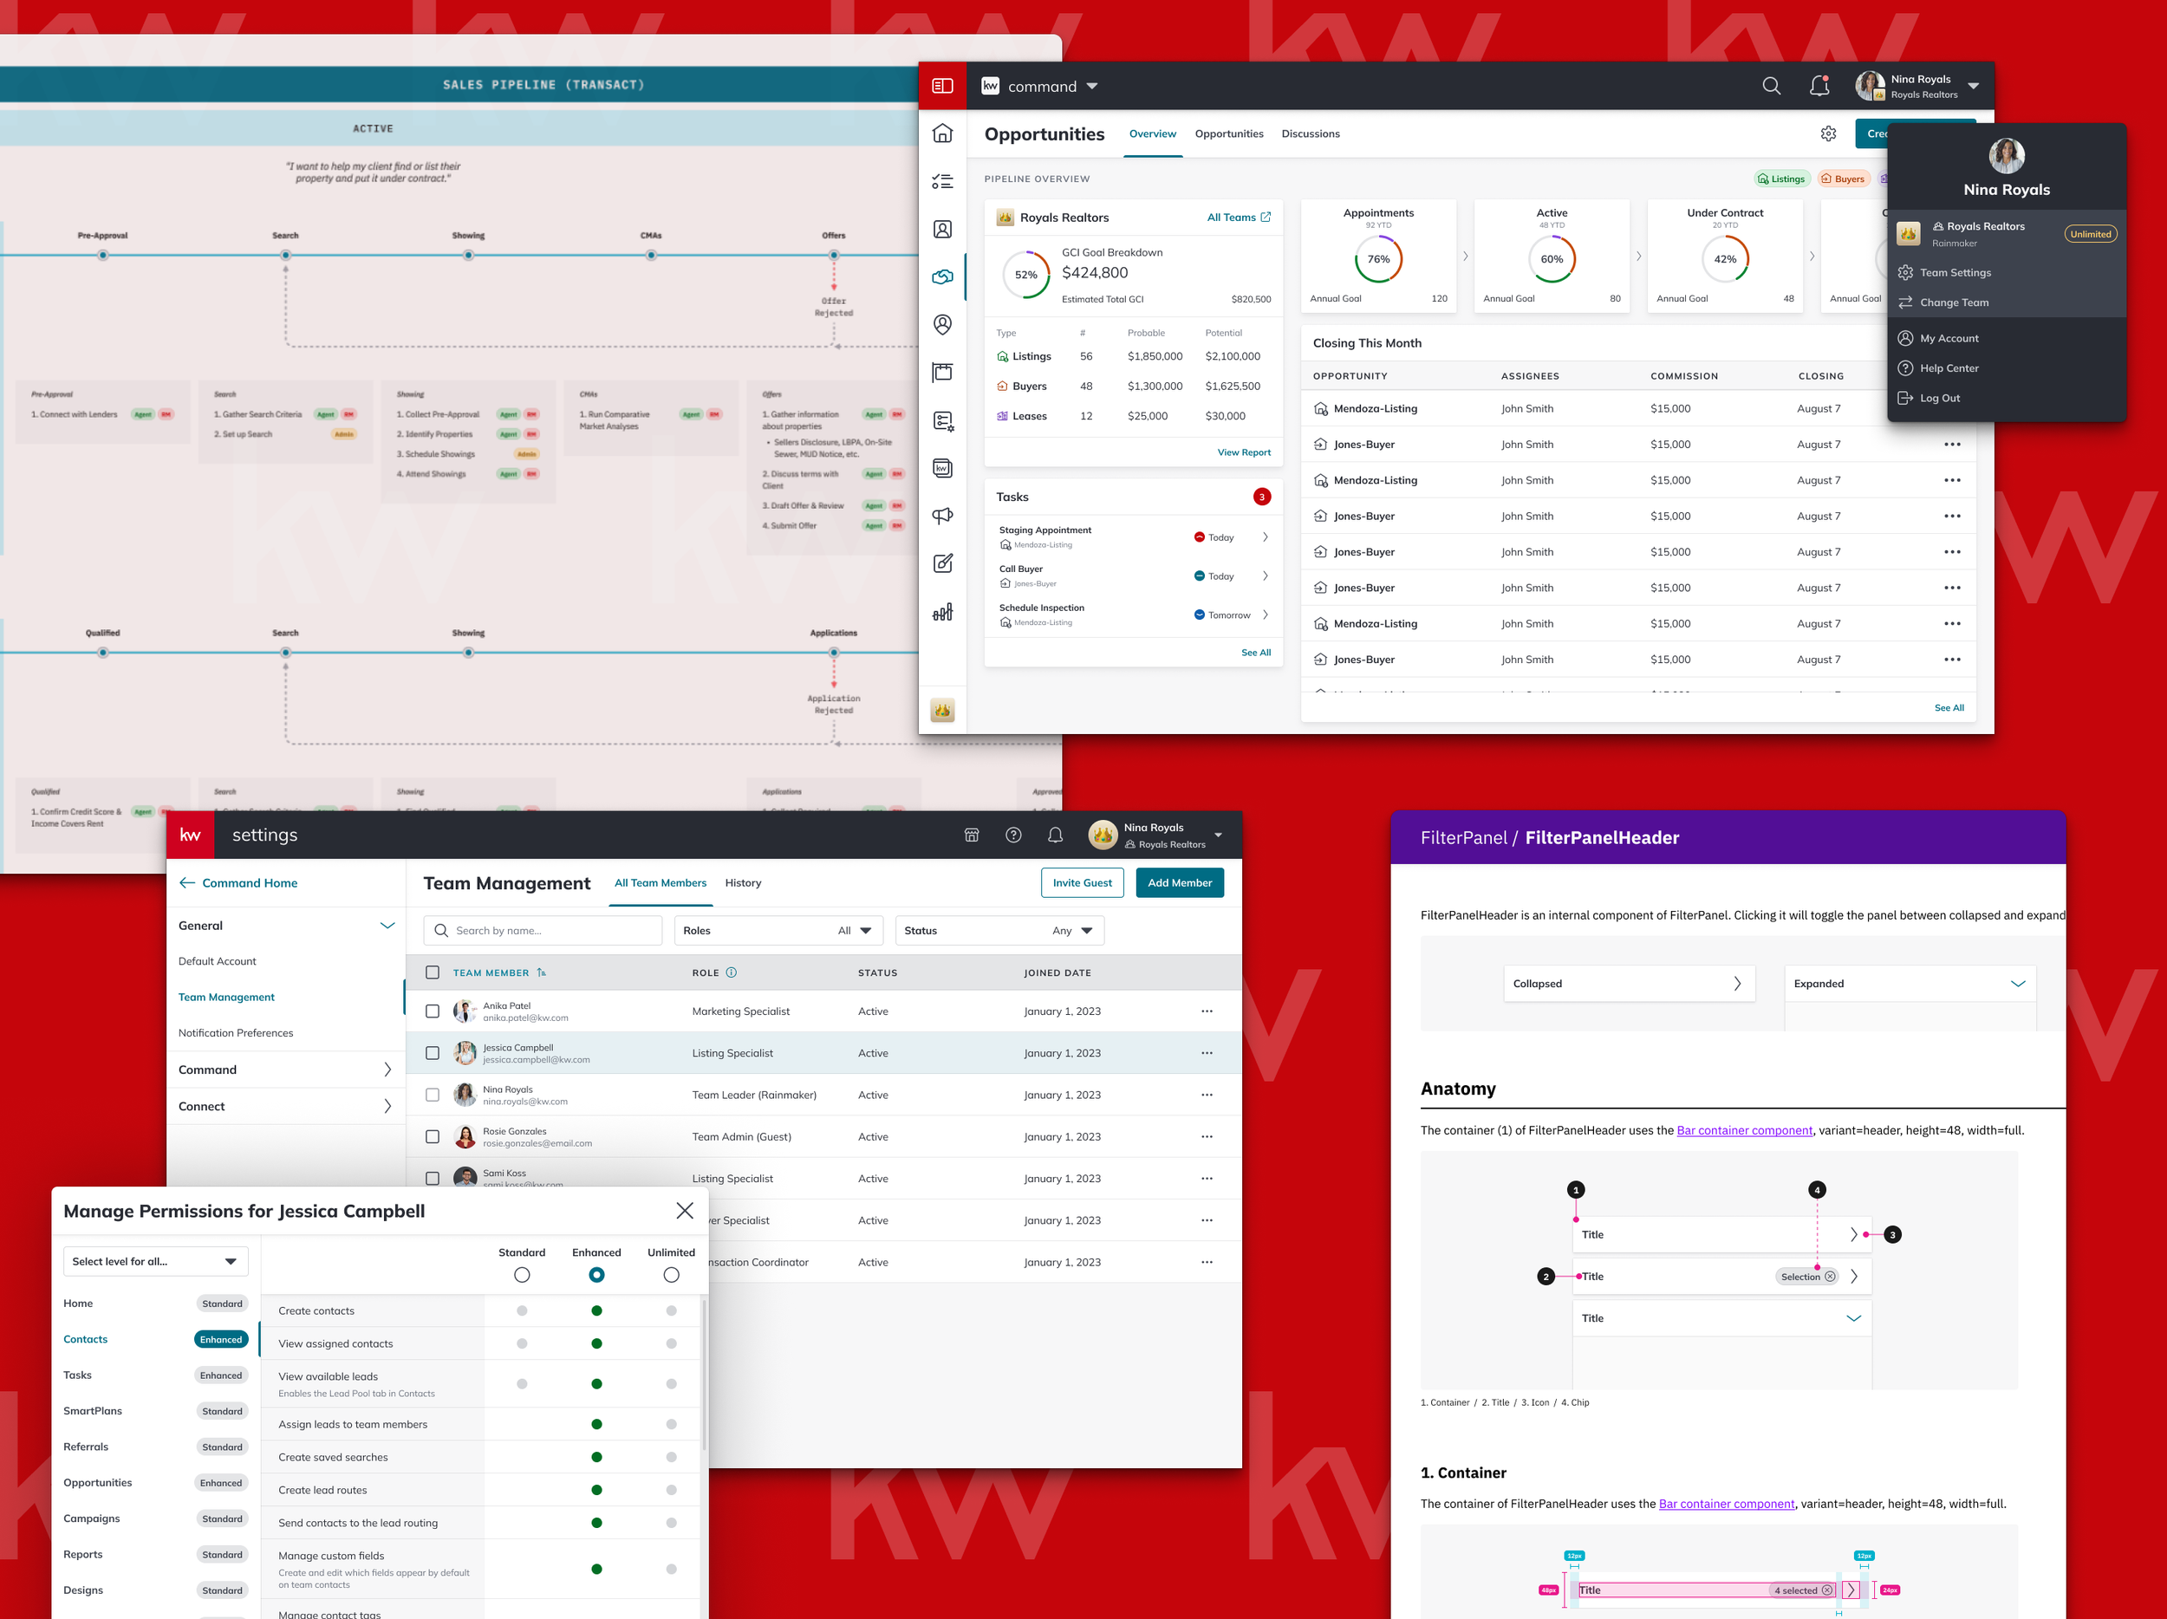Click the Log Out icon in user menu
Image resolution: width=2167 pixels, height=1619 pixels.
point(1905,399)
